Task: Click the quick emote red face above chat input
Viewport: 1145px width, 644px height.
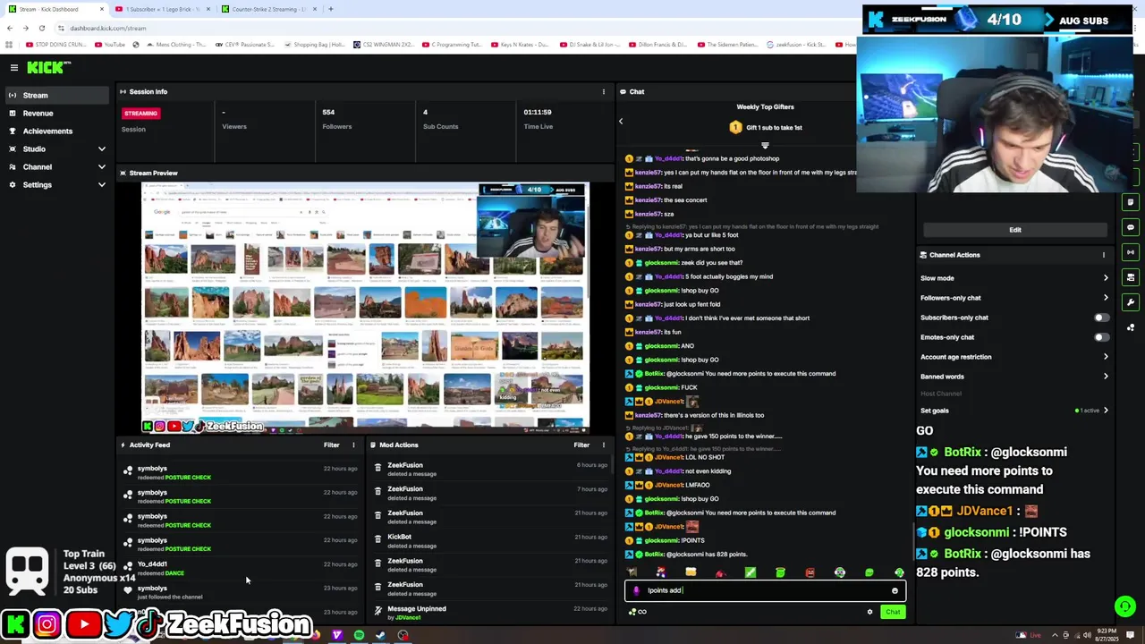Action: 810,572
